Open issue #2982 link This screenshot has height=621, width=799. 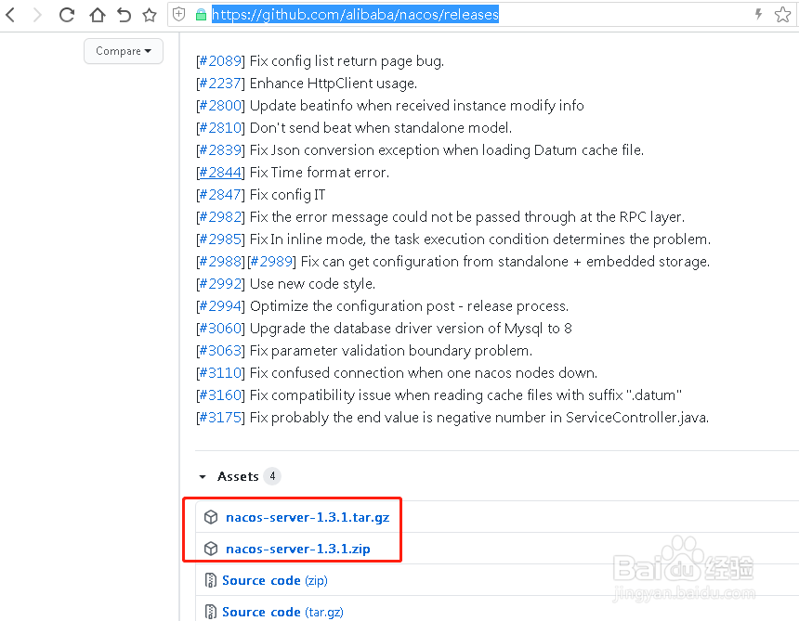tap(220, 217)
